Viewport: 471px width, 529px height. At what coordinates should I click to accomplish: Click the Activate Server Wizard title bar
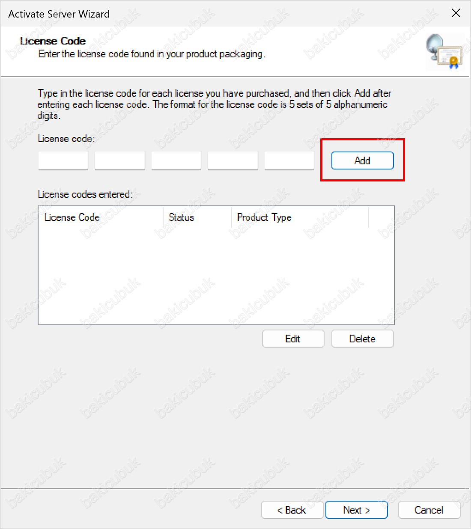click(x=214, y=14)
